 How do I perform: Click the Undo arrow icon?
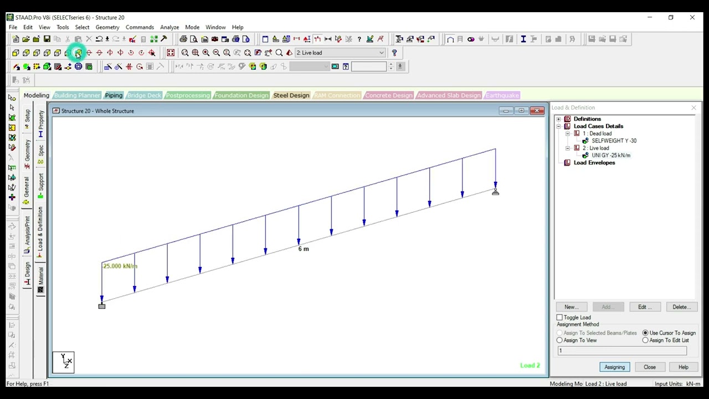[x=99, y=39]
